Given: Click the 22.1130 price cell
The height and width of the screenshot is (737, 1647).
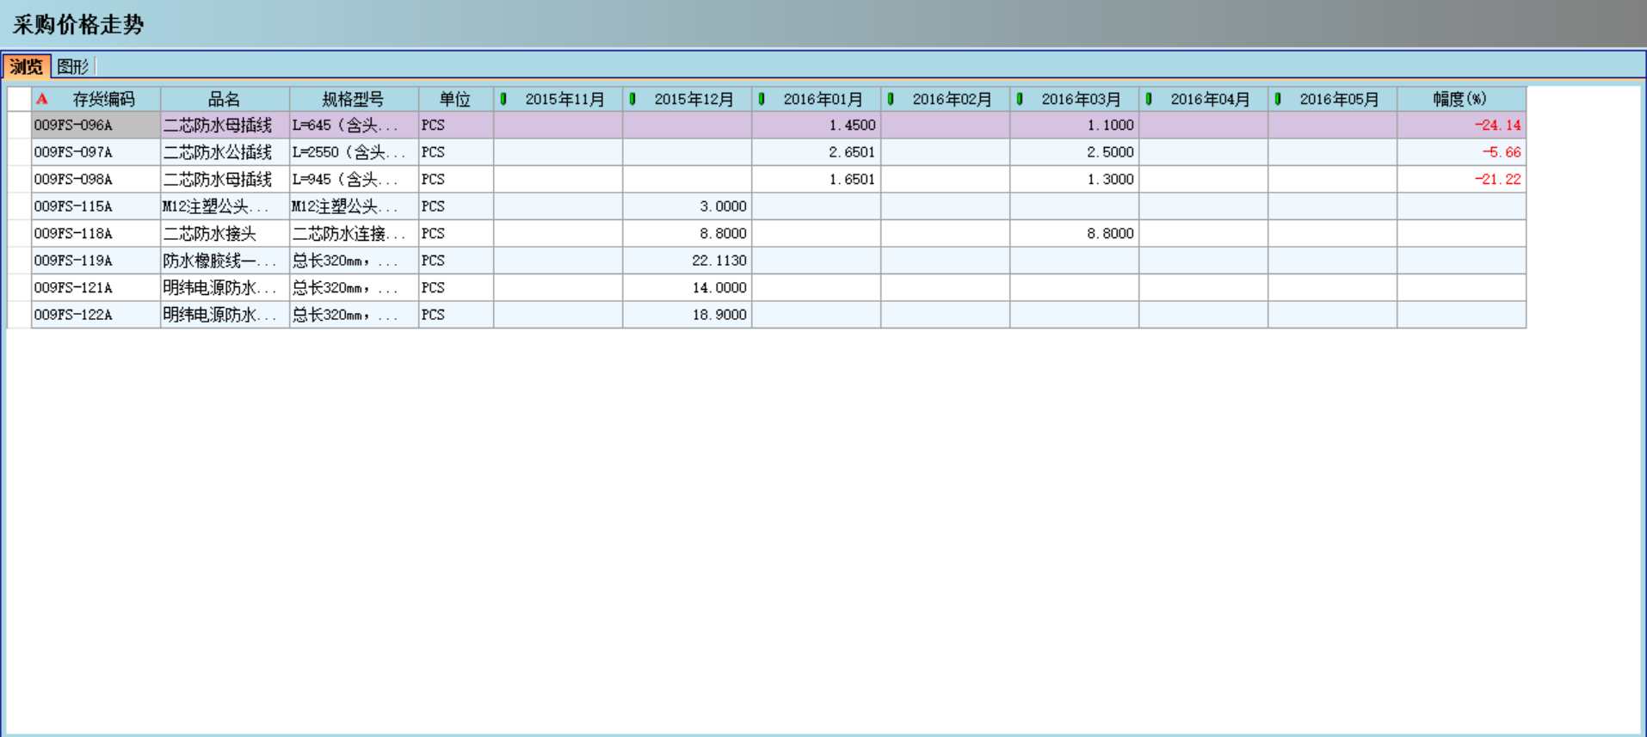Looking at the screenshot, I should [x=687, y=261].
